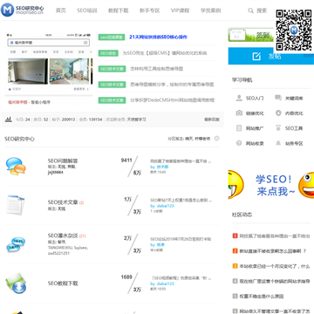The image size is (314, 314).
Task: Open the SEO教程下载 forum title
Action: pyautogui.click(x=63, y=283)
